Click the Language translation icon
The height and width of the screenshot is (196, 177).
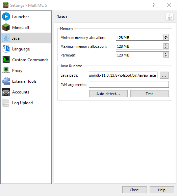pos(6,49)
